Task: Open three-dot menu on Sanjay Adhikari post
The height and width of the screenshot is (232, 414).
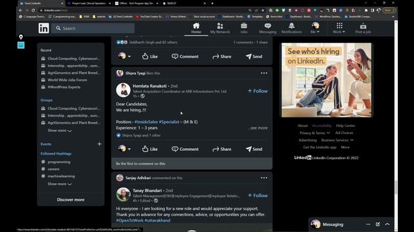Action: [264, 178]
